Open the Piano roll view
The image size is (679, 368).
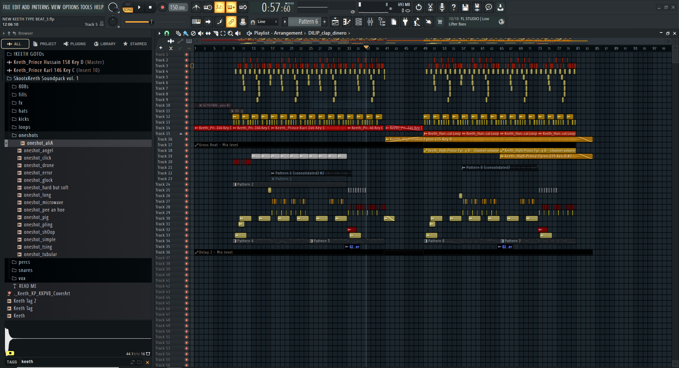coord(347,22)
